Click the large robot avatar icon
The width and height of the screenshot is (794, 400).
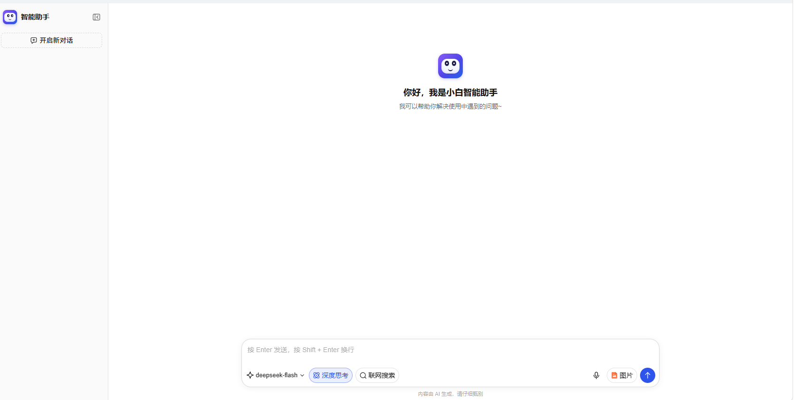[x=450, y=66]
